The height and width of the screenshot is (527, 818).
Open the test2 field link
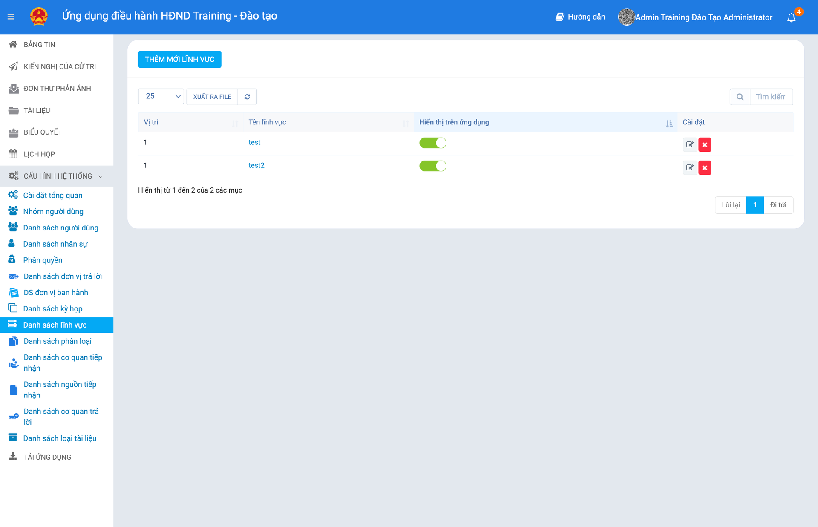point(256,165)
